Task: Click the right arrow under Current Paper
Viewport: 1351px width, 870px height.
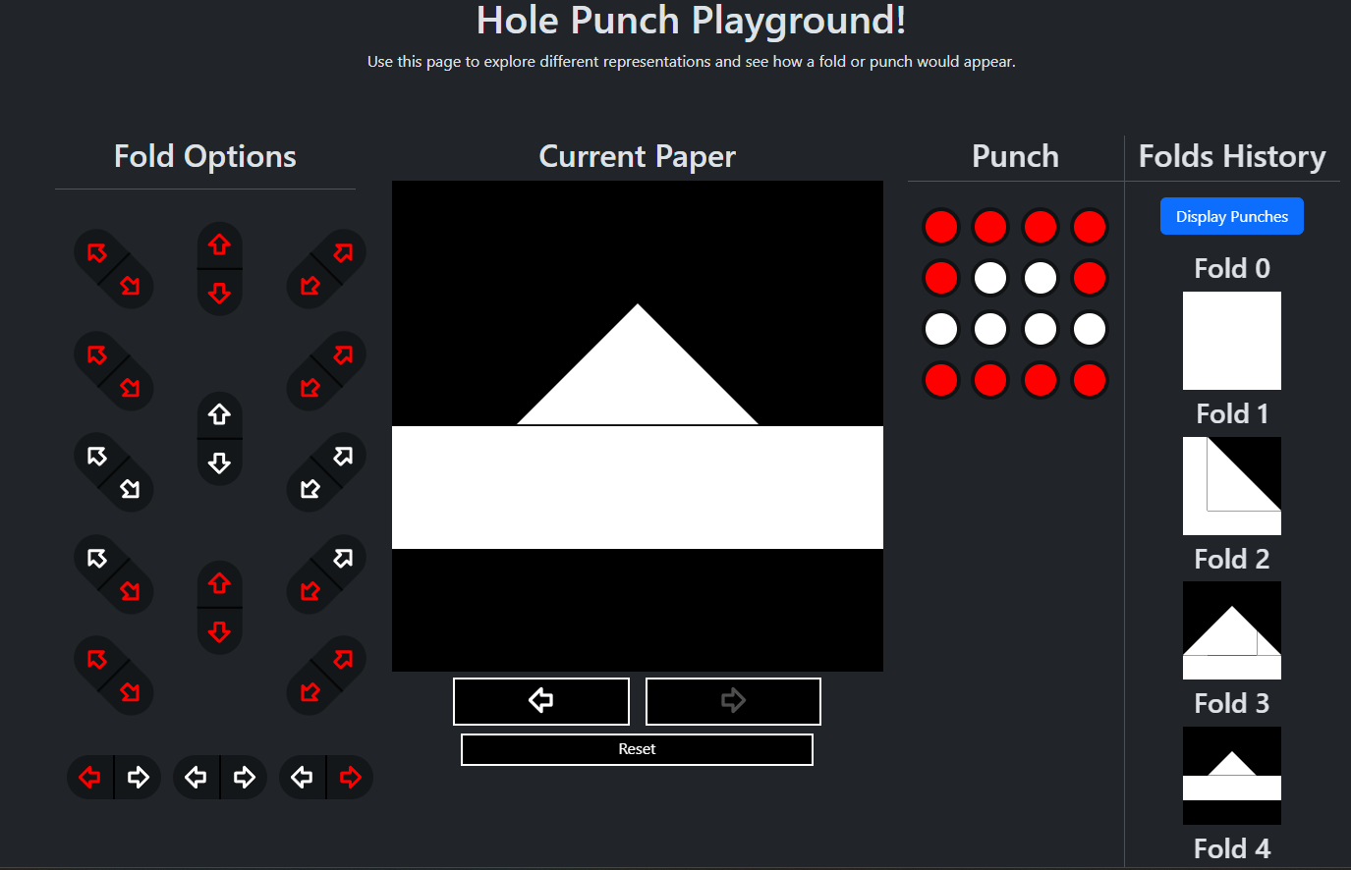Action: (733, 701)
